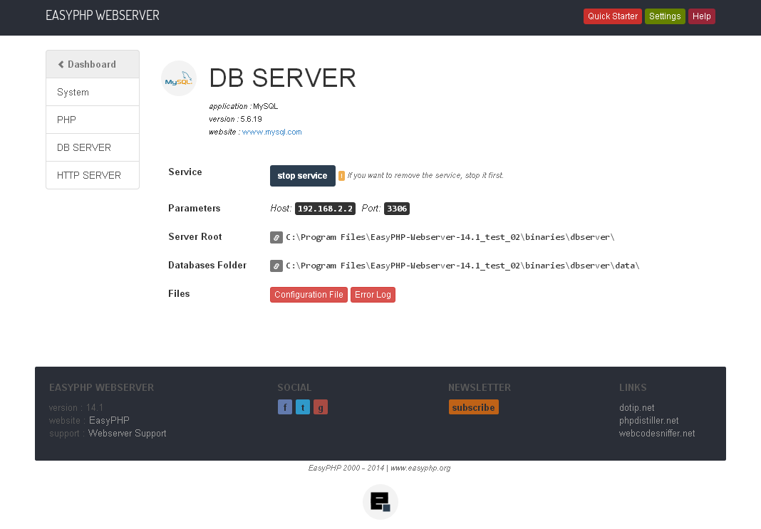Click the stop-it-first service hint text
Image resolution: width=761 pixels, height=529 pixels.
(x=425, y=176)
